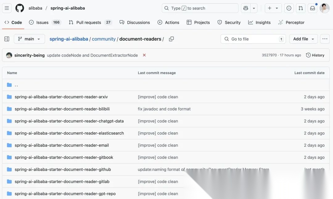333x199 pixels.
Task: Click the folder icon beside reader-elasticsearch
Action: coord(9,133)
